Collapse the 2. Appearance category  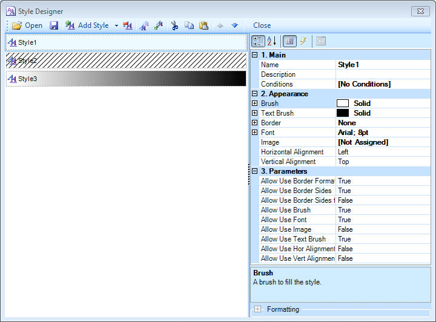(255, 94)
